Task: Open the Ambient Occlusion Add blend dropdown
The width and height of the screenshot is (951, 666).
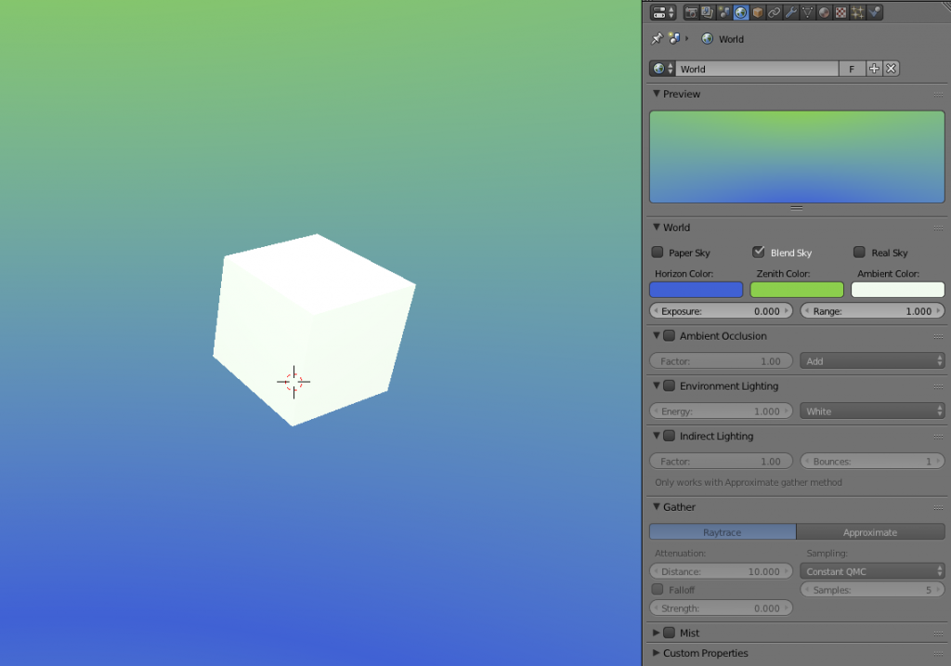Action: pos(871,361)
